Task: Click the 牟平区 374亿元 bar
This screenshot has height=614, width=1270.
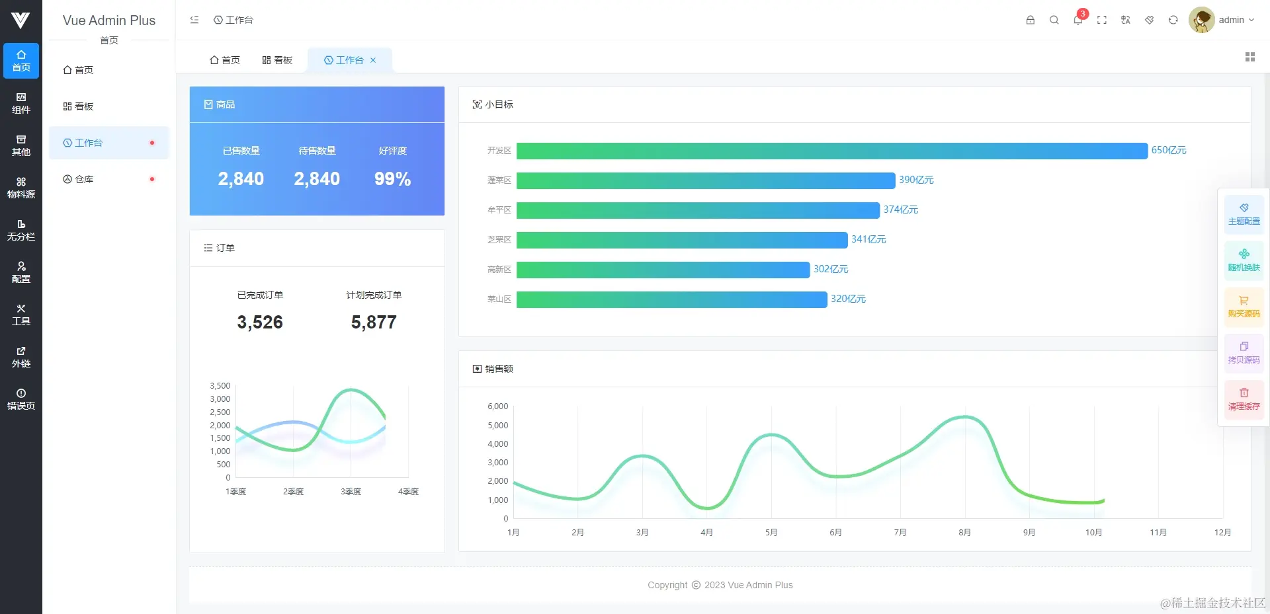Action: [698, 210]
